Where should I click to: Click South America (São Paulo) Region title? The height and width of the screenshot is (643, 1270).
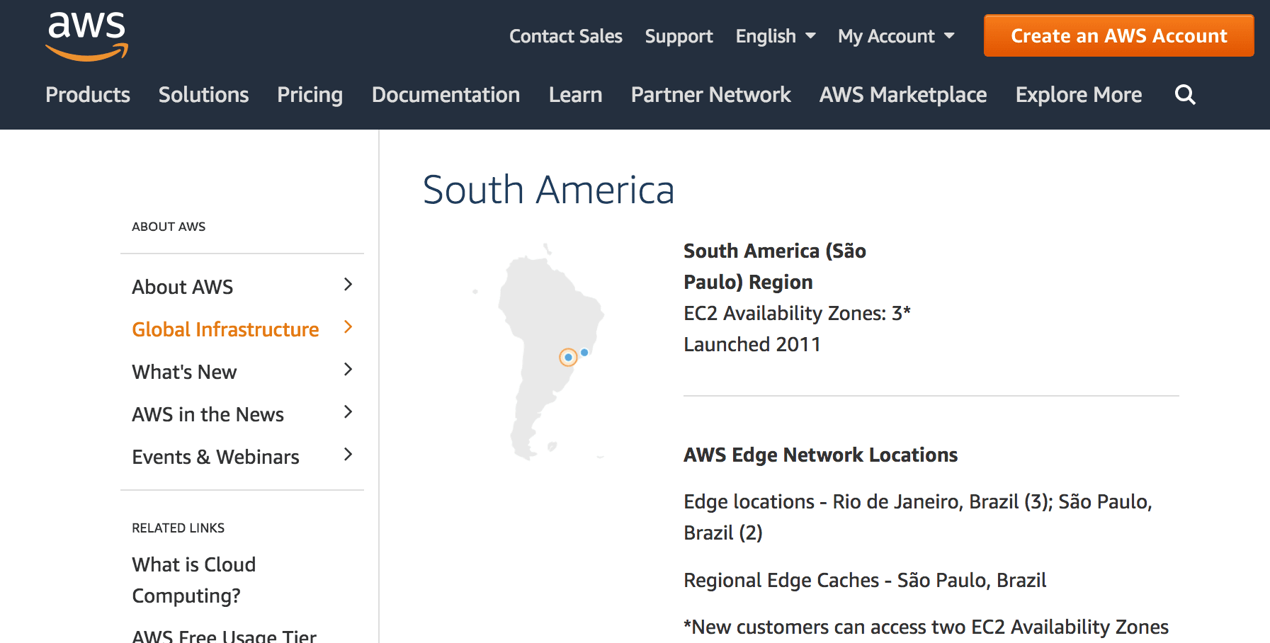tap(775, 266)
